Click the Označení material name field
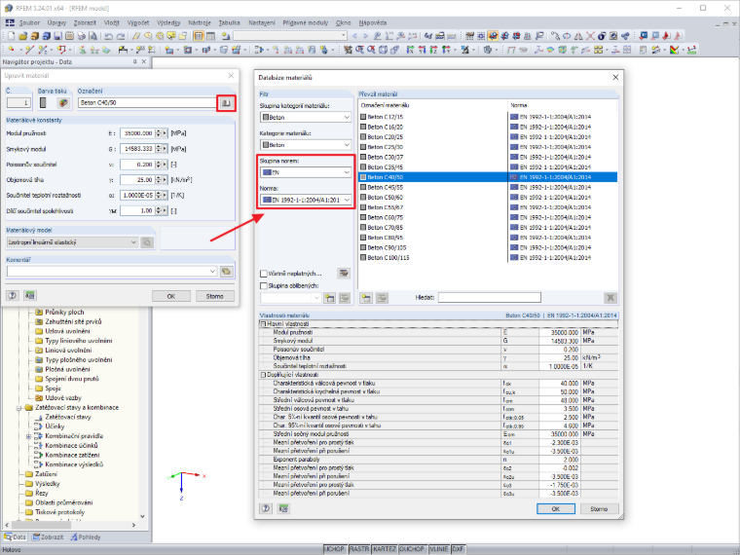Viewport: 740px width, 555px height. (147, 102)
